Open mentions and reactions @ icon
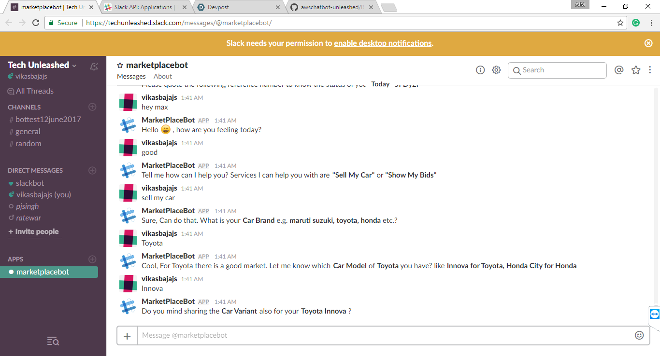The height and width of the screenshot is (356, 660). coord(619,70)
